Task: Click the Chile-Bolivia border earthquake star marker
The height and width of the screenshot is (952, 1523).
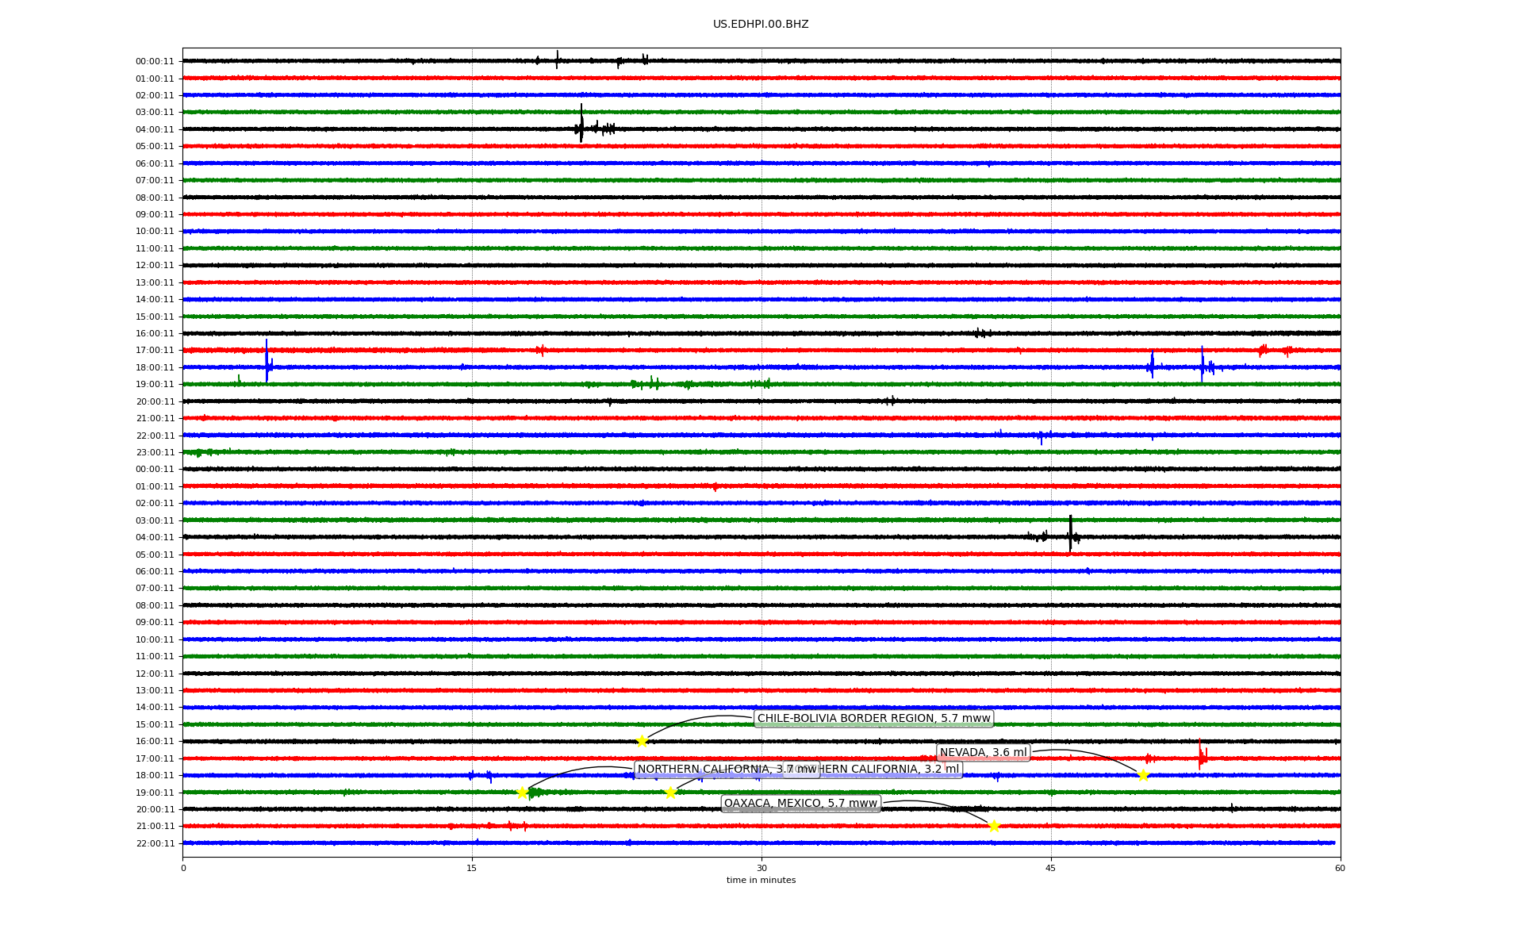Action: pos(642,741)
